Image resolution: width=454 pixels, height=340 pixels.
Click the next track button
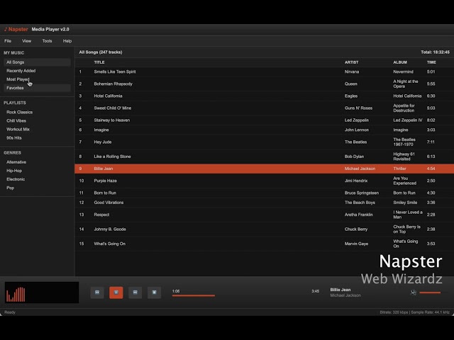(x=135, y=293)
